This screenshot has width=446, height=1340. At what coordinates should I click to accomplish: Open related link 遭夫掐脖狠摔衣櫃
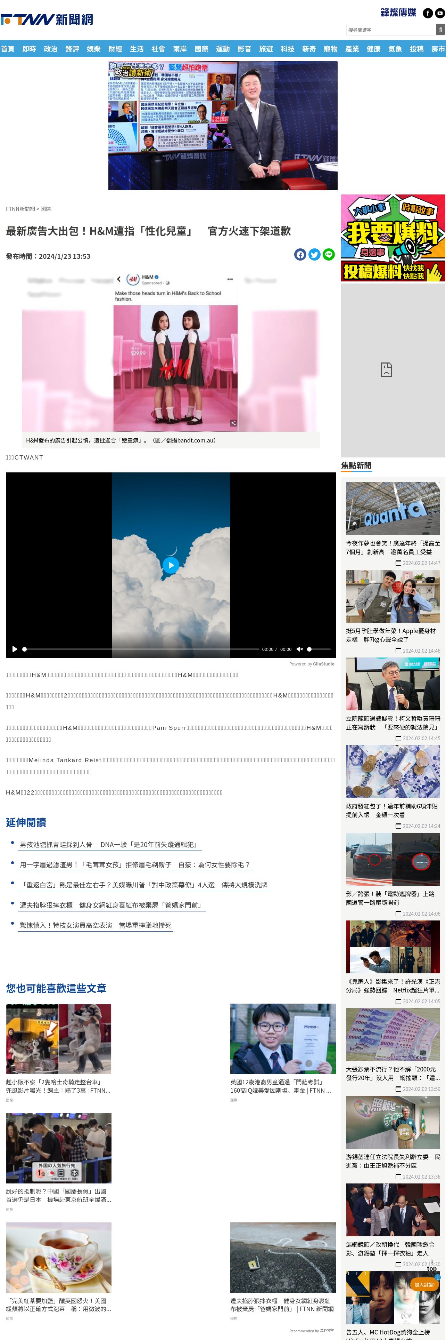tap(111, 906)
